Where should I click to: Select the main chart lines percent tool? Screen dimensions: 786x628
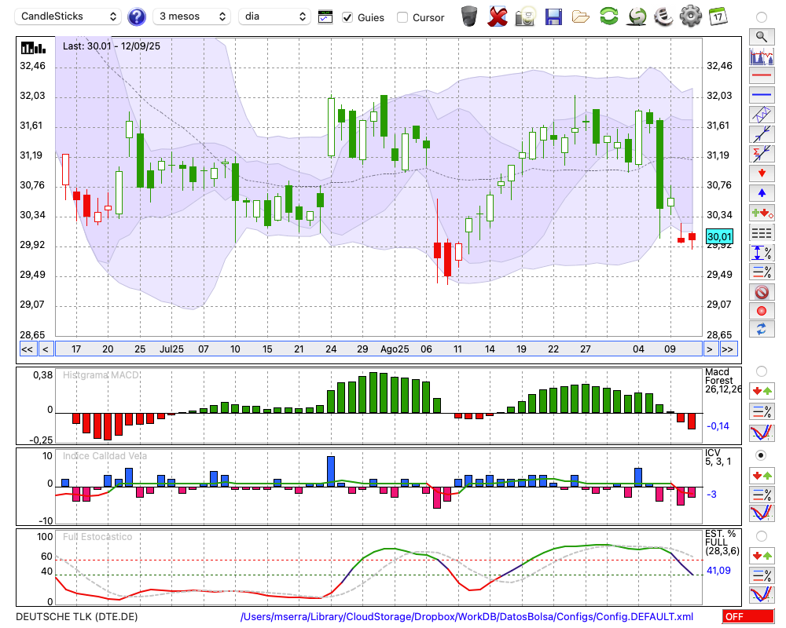[762, 272]
